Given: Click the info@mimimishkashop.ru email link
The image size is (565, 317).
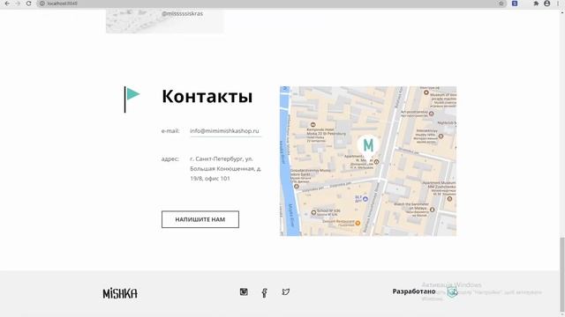Looking at the screenshot, I should (224, 131).
